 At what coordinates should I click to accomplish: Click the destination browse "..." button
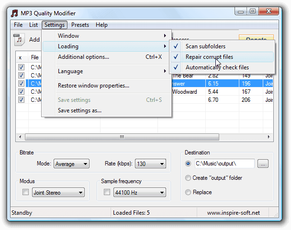(x=263, y=164)
